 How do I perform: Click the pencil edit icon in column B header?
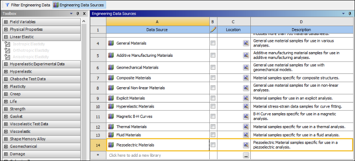point(213,29)
